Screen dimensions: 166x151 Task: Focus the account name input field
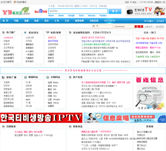[x=103, y=26]
